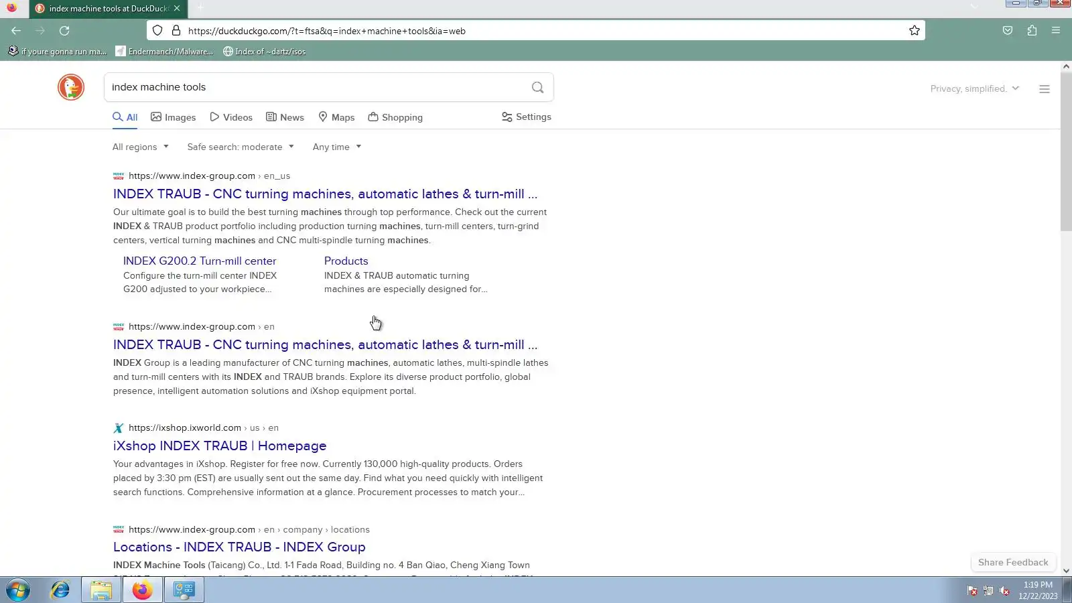Screen dimensions: 1072x603
Task: Open the iXshop INDEX TRAUB Homepage result
Action: (220, 446)
